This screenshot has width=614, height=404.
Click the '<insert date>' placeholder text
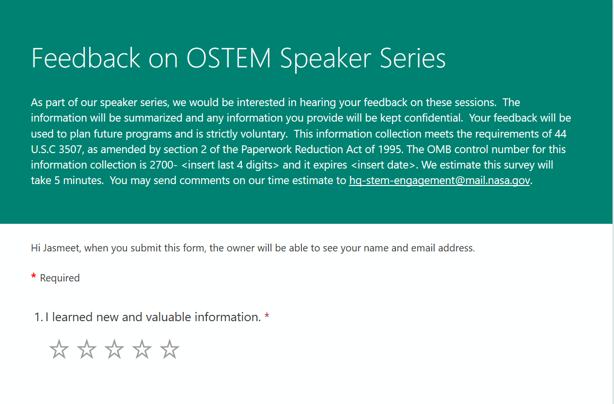pyautogui.click(x=383, y=165)
